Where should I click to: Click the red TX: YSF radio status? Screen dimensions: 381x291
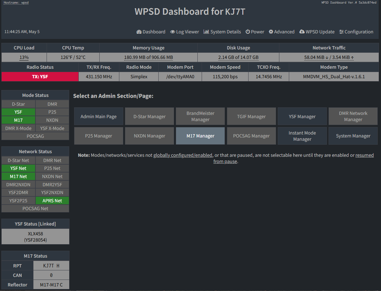tap(40, 77)
